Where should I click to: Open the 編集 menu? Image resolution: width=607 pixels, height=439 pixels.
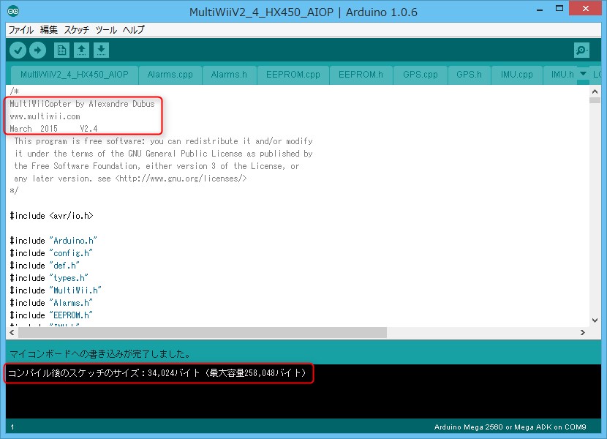tap(49, 30)
